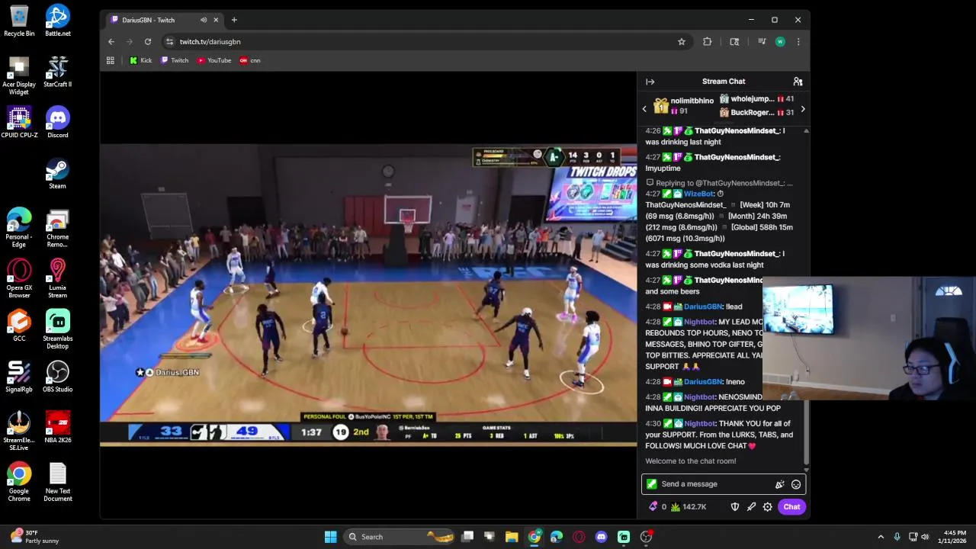The image size is (976, 549).
Task: Open nolimitbhino top gifter entry
Action: [x=684, y=106]
